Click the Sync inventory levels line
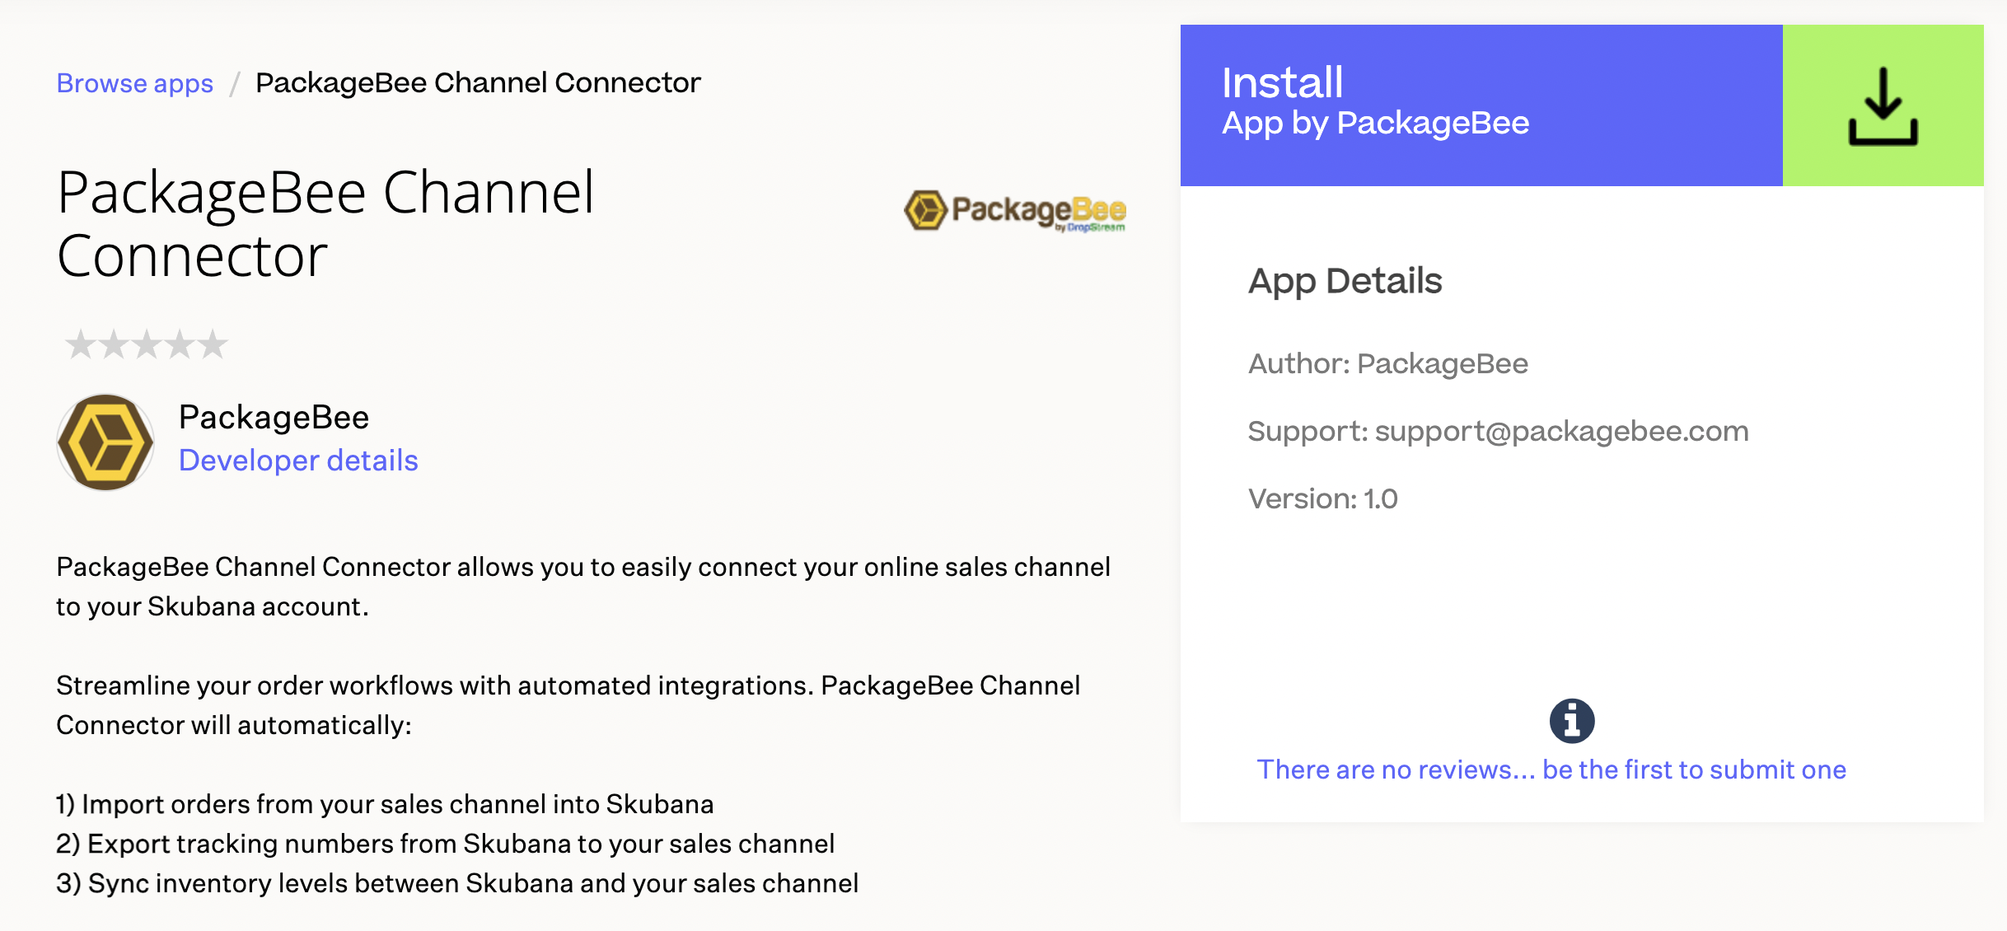 457,883
